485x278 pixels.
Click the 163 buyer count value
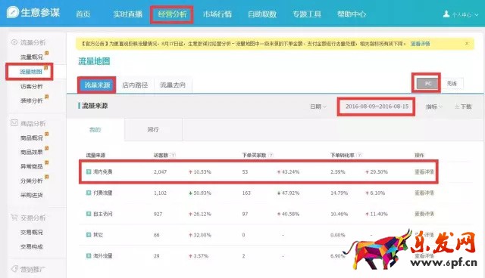(246, 193)
